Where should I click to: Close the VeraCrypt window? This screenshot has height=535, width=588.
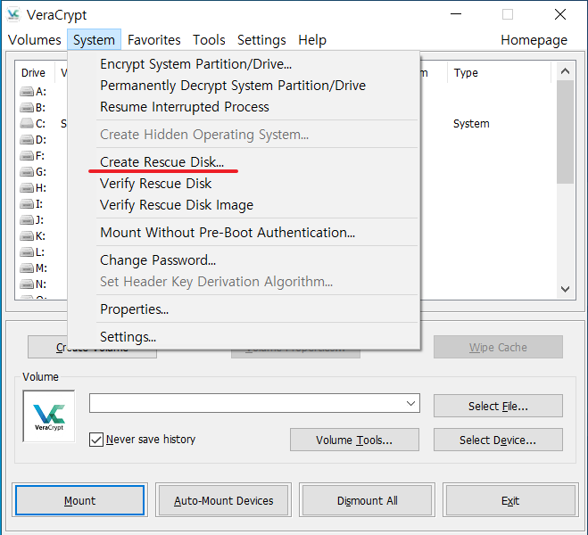560,14
